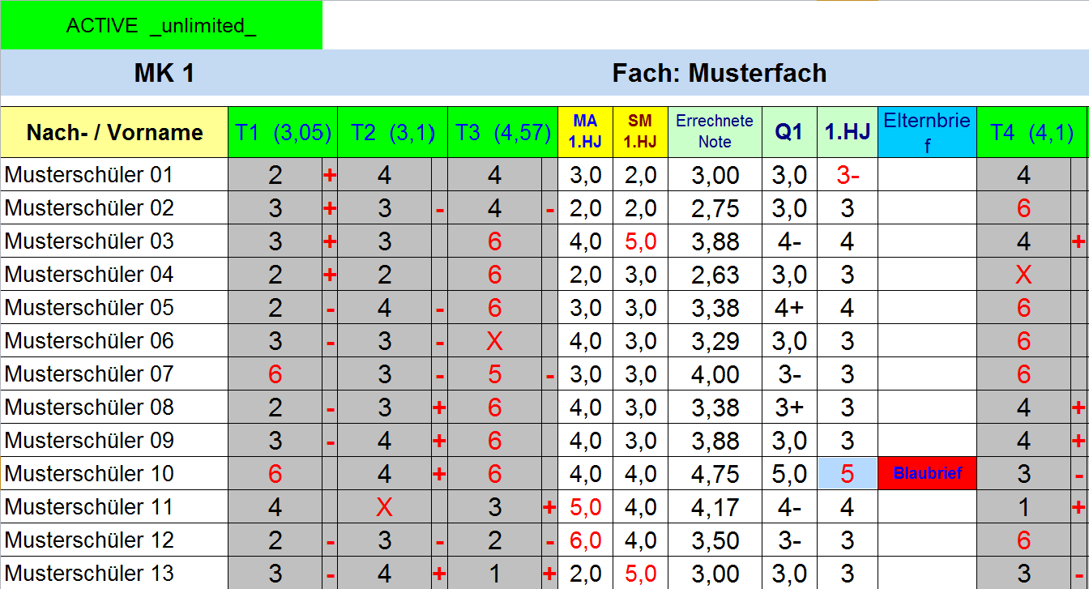Viewport: 1089px width, 589px height.
Task: Click the red T3 "X" of Musterschüler 06
Action: (x=494, y=341)
